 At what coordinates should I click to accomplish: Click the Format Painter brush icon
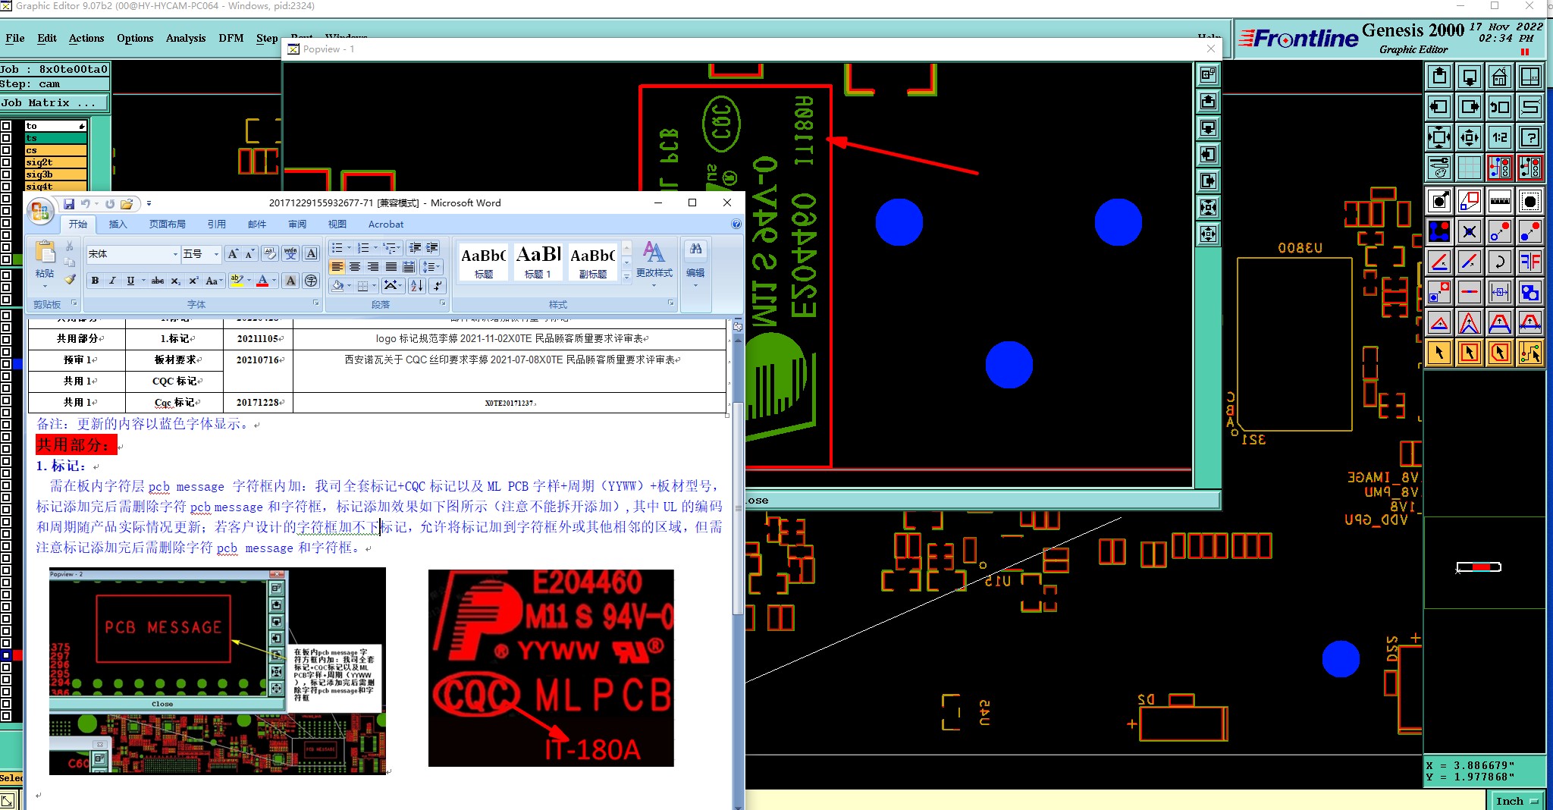point(70,280)
